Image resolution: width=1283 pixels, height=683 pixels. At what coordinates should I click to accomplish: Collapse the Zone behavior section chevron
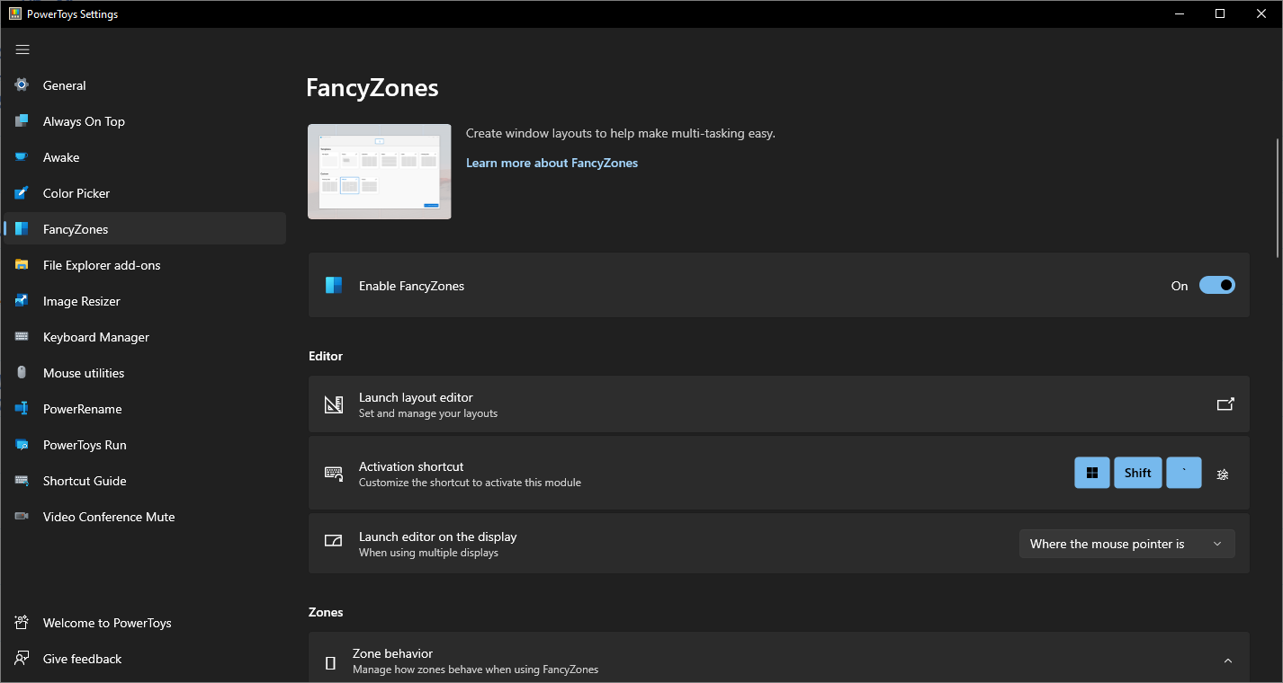tap(1228, 661)
